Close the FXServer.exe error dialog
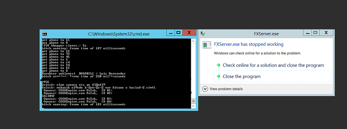This screenshot has width=347, height=129. click(x=326, y=33)
